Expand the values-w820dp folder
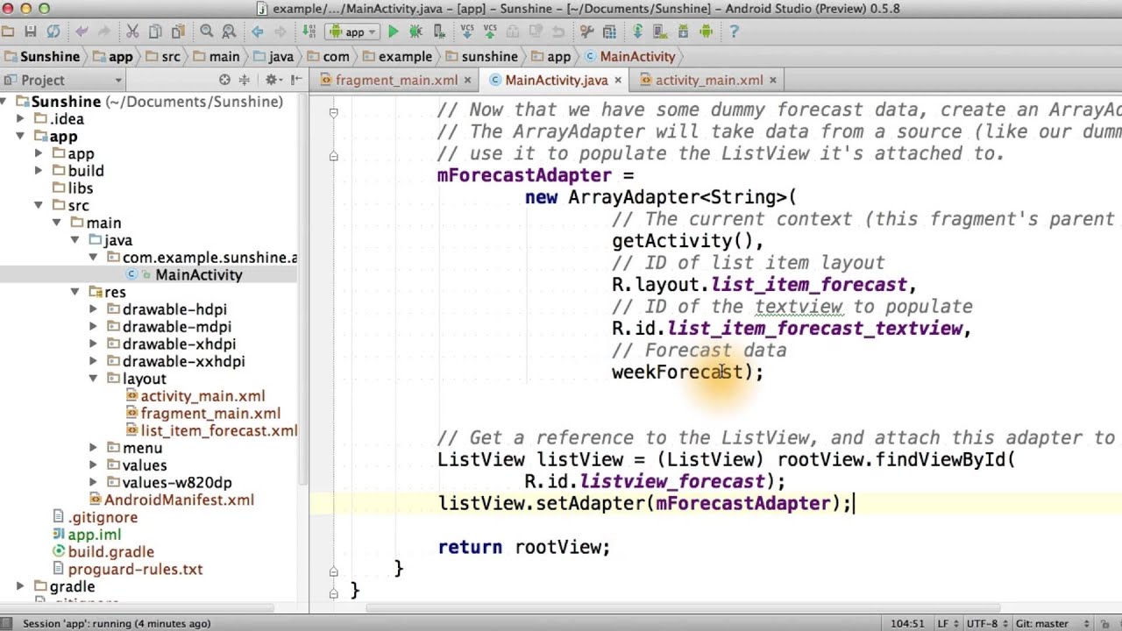 click(x=94, y=483)
